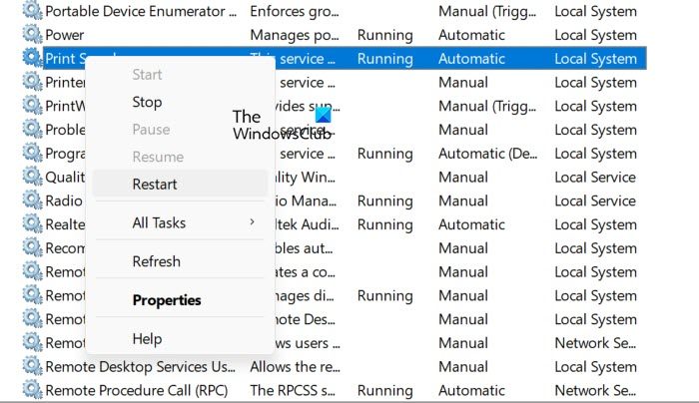
Task: Click the Remote Desktop Services service name
Action: tap(140, 367)
